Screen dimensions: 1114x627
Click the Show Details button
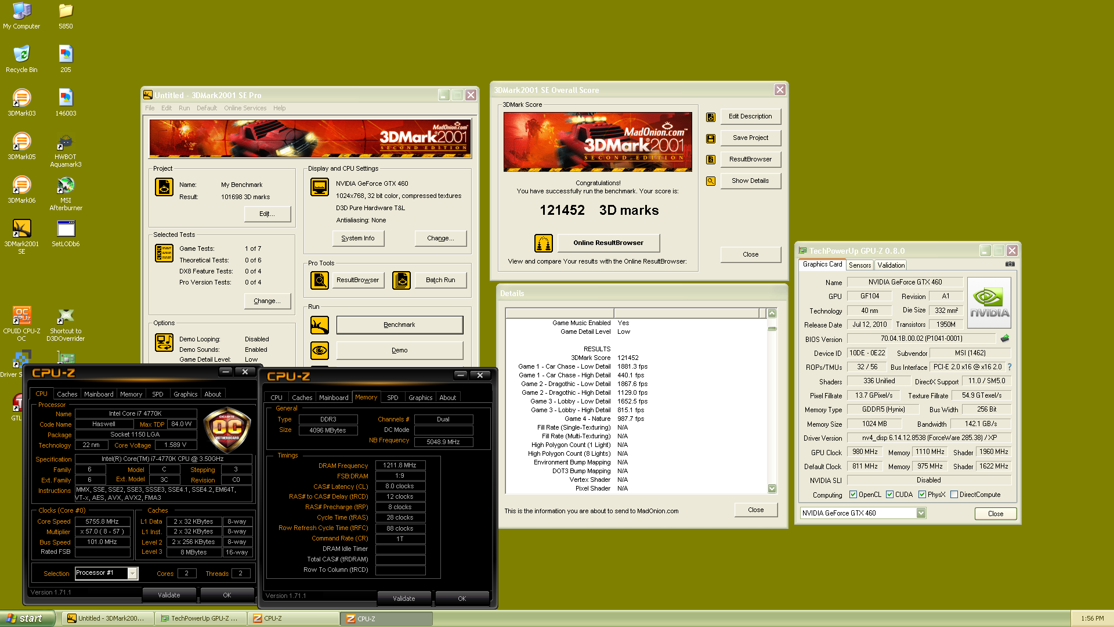coord(750,181)
